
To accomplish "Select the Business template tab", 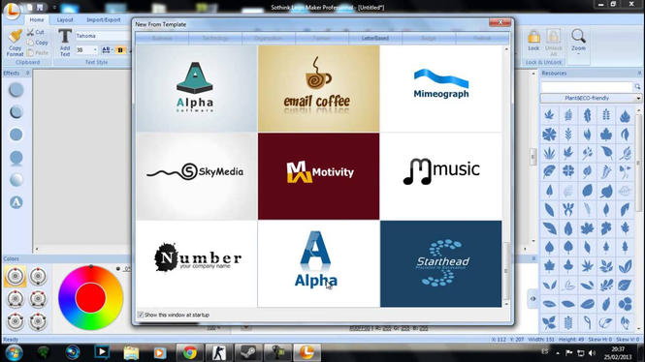I will coord(162,38).
